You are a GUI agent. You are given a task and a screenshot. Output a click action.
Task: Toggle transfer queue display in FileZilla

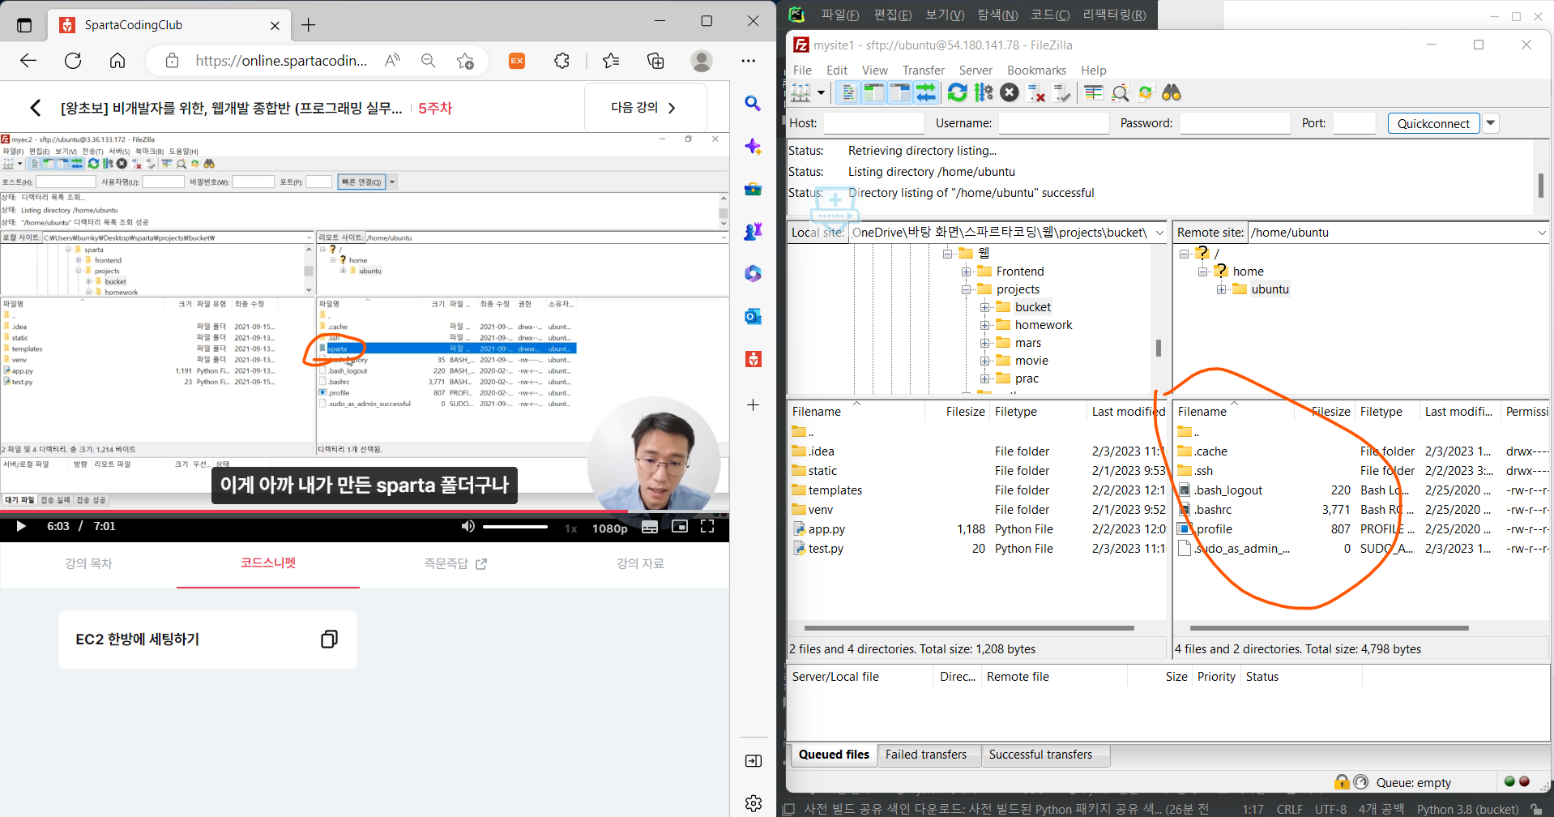pyautogui.click(x=926, y=93)
